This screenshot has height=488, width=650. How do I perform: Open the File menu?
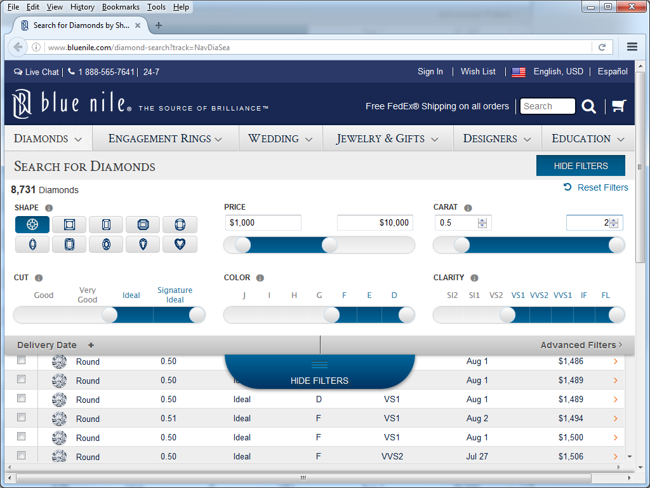pos(13,7)
